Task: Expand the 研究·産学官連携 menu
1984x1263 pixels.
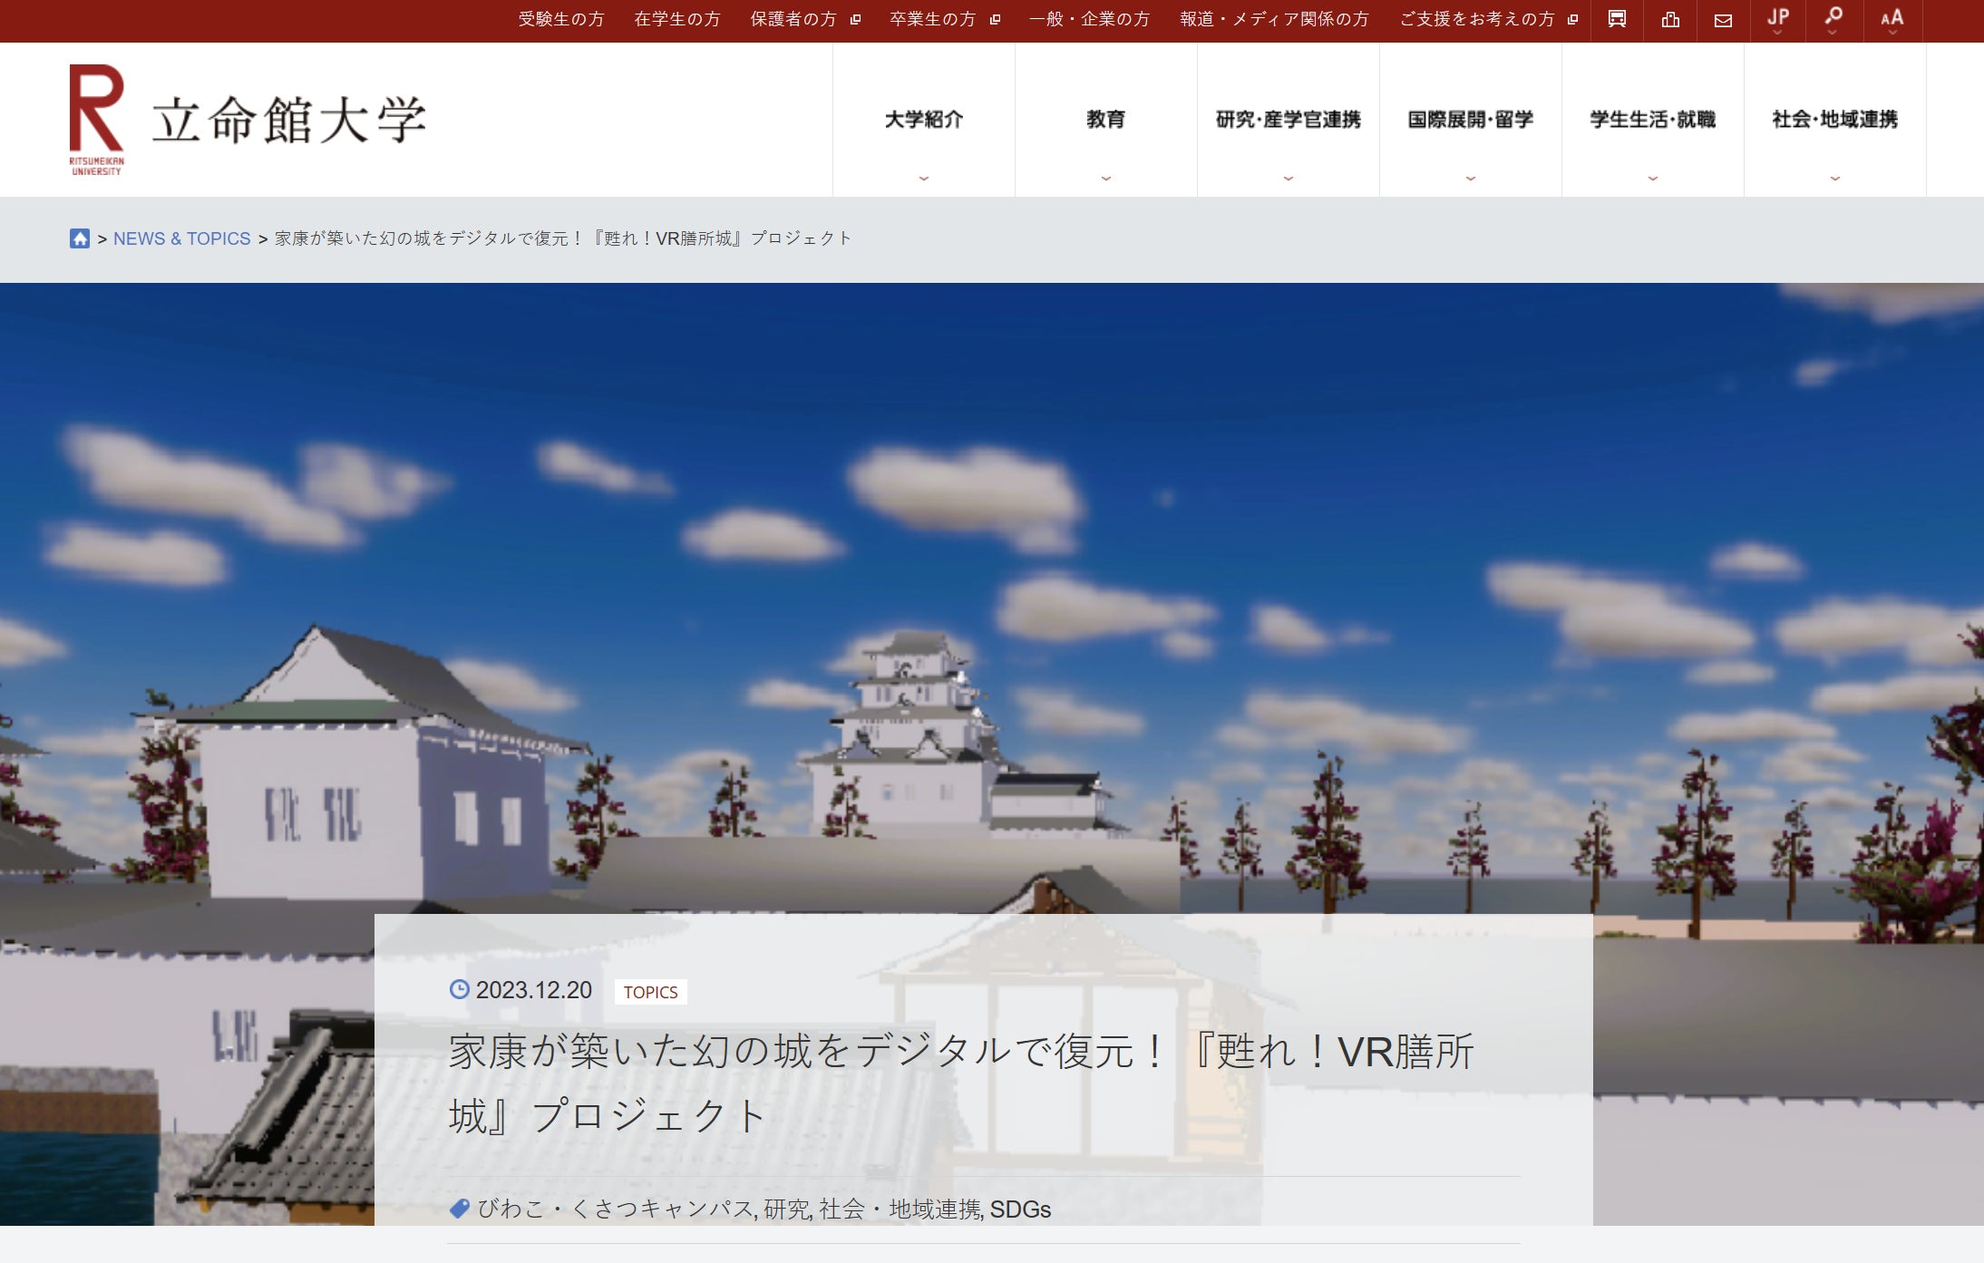Action: click(1288, 120)
